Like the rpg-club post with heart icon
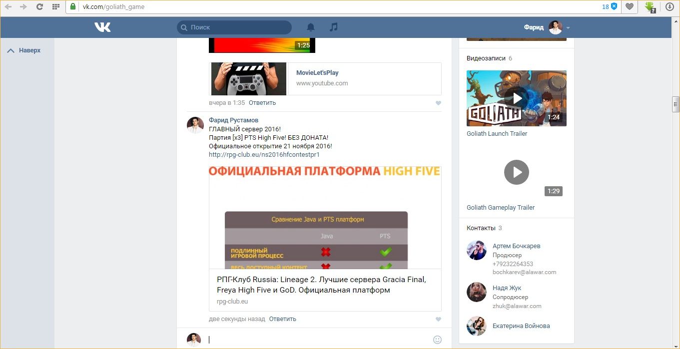The height and width of the screenshot is (349, 680). click(438, 320)
